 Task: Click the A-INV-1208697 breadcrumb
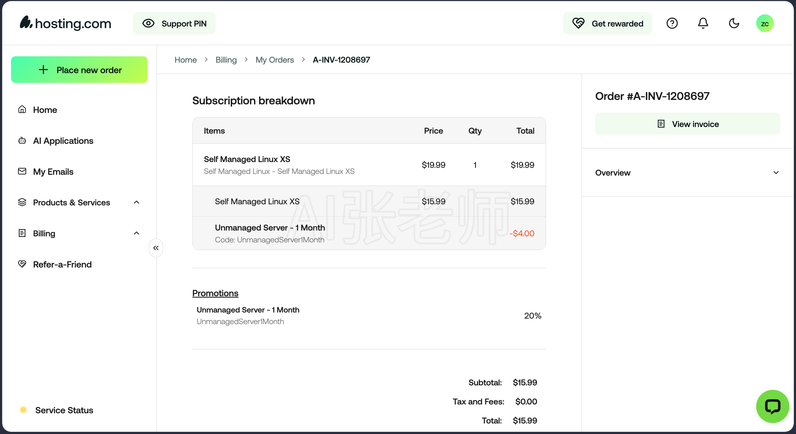click(341, 60)
